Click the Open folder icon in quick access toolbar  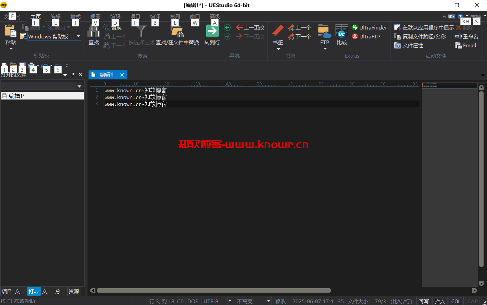[13, 66]
